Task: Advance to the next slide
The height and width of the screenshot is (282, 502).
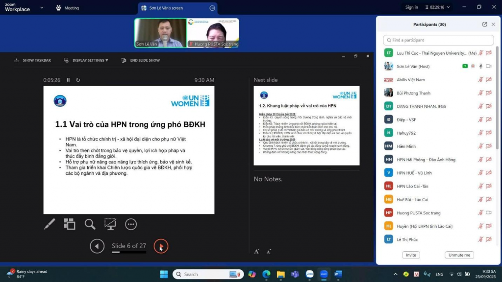Action: click(x=161, y=246)
